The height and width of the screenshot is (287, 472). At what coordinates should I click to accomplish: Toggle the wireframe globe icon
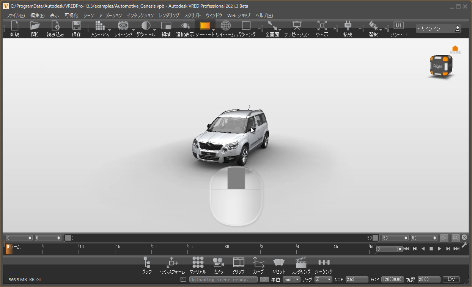tap(225, 25)
